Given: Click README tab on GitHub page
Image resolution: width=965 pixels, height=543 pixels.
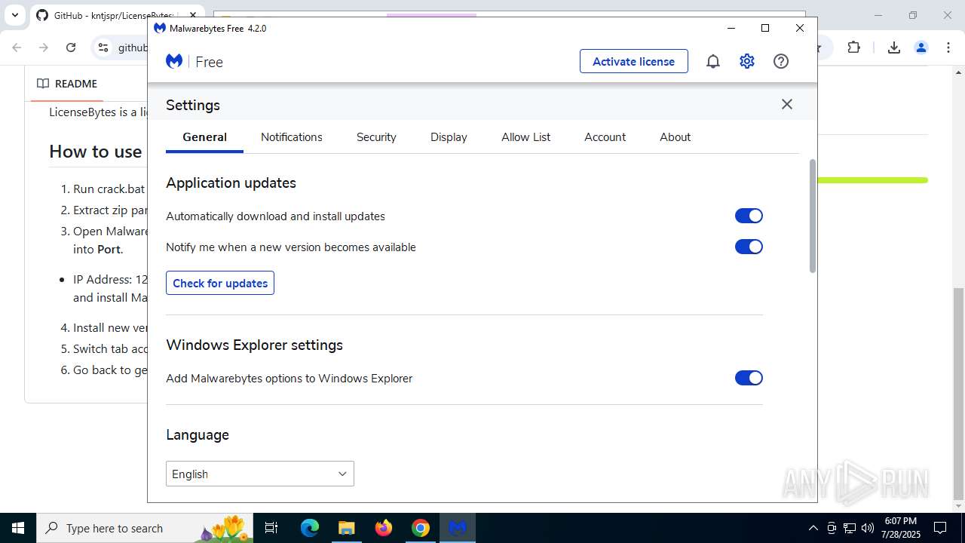Looking at the screenshot, I should point(67,84).
